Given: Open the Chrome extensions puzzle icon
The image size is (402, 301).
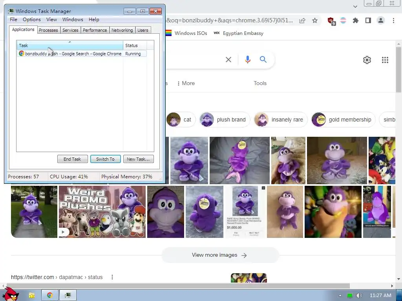Looking at the screenshot, I should click(355, 20).
